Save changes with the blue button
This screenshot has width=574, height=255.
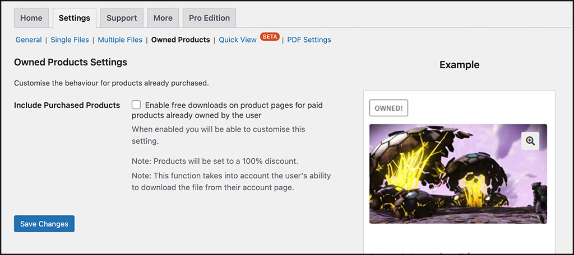44,224
